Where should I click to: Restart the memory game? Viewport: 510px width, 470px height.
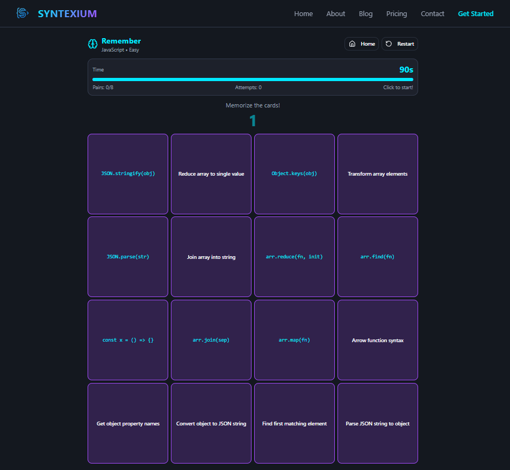coord(400,44)
